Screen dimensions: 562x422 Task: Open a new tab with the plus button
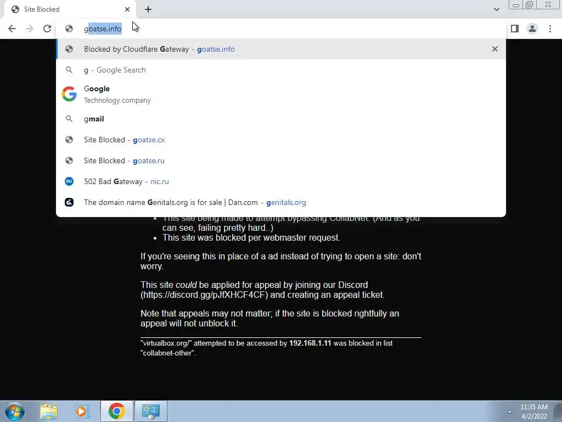coord(148,9)
